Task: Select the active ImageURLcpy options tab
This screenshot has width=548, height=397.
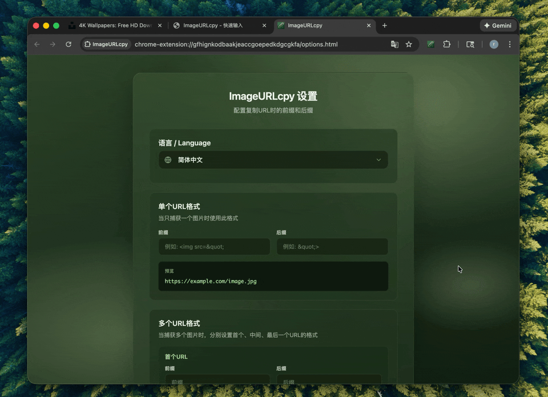Action: pyautogui.click(x=324, y=26)
